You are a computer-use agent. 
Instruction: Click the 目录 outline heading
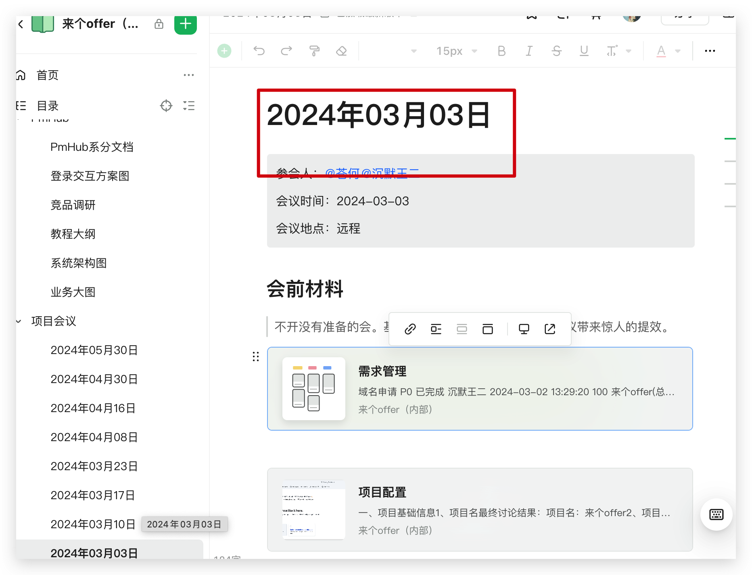(x=48, y=106)
